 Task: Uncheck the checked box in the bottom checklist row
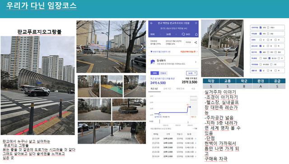pyautogui.click(x=261, y=70)
